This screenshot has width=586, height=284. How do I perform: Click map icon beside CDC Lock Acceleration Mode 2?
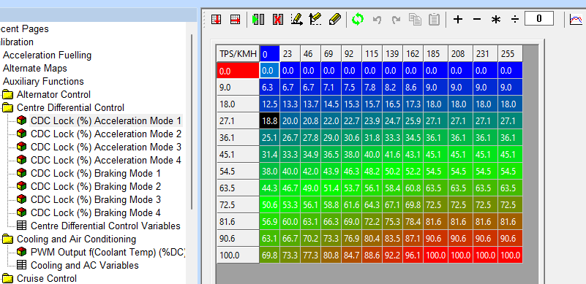(x=22, y=134)
